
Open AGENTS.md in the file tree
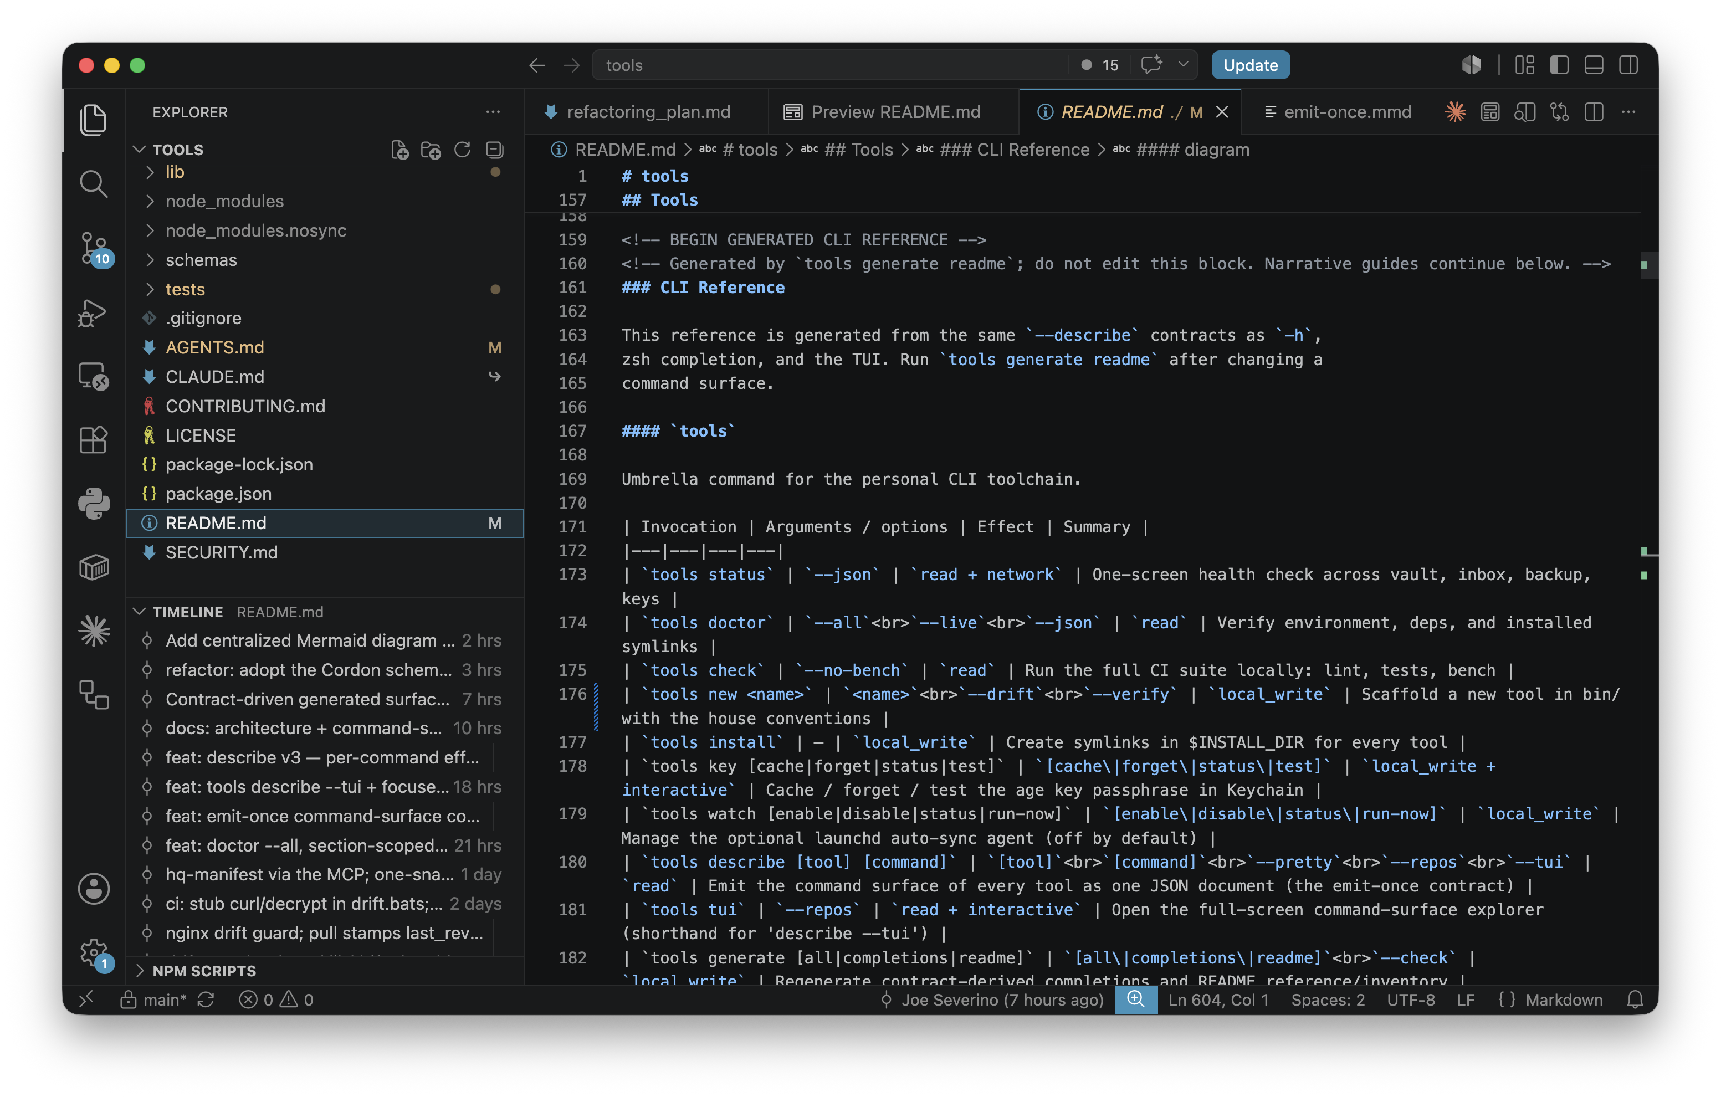point(325,348)
